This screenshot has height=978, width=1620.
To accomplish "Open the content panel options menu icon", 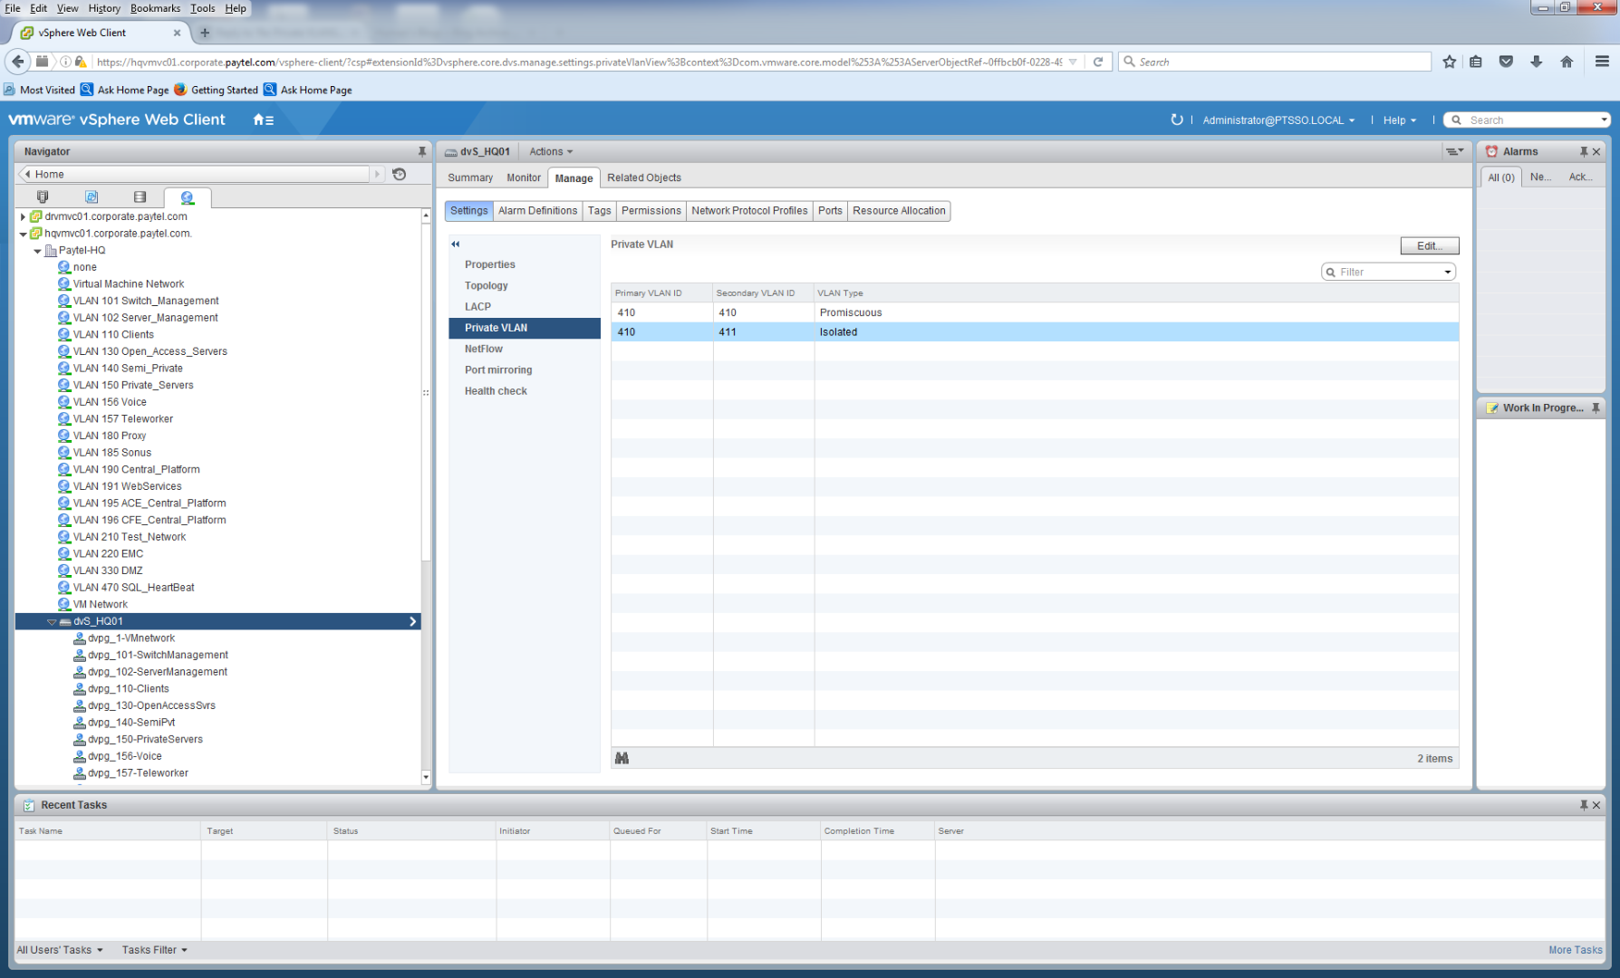I will point(1454,151).
